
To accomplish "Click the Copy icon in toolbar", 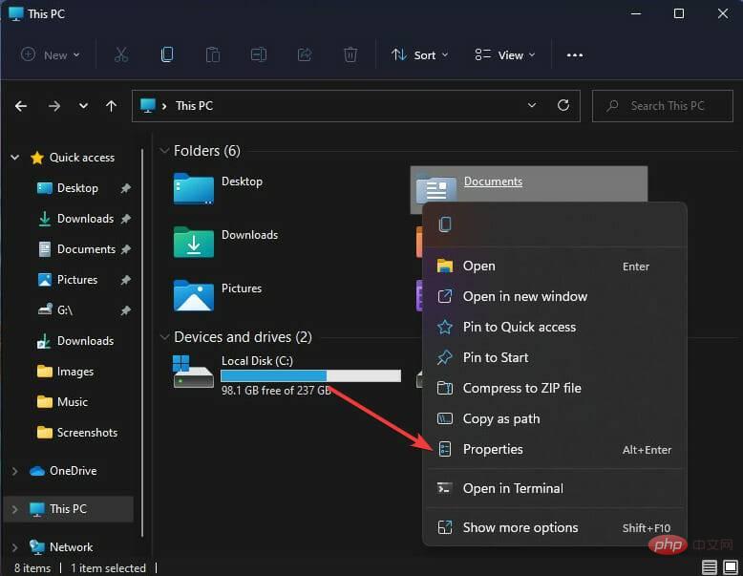I will pos(167,54).
